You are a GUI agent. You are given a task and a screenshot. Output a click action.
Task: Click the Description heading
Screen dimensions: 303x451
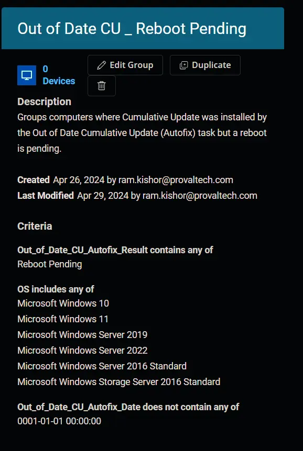coord(44,102)
